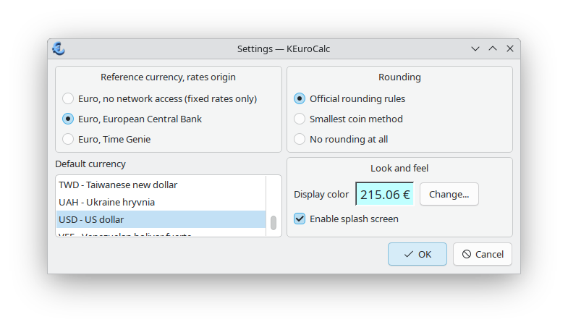Toggle Enable splash screen checkbox
The width and height of the screenshot is (568, 330).
coord(300,219)
